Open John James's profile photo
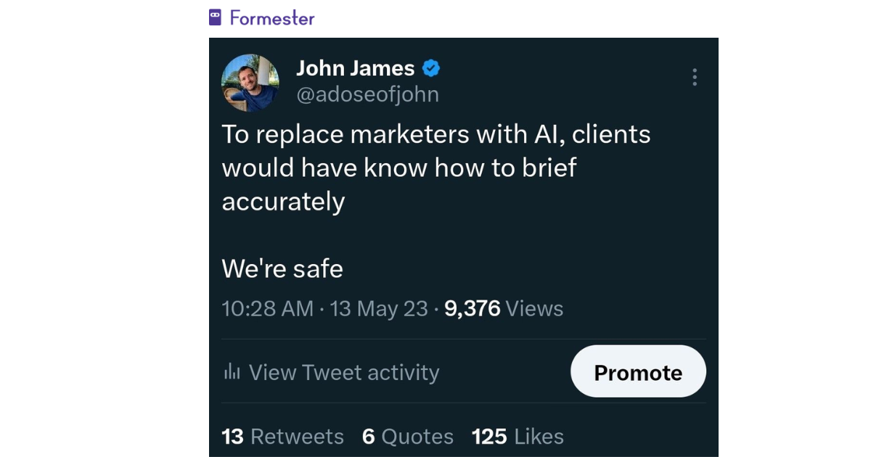 (250, 82)
